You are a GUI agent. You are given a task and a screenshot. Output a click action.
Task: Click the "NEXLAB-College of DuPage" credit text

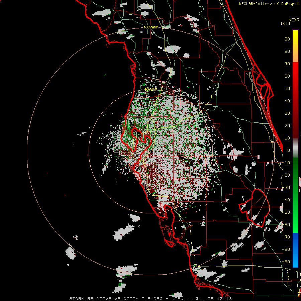268,4
